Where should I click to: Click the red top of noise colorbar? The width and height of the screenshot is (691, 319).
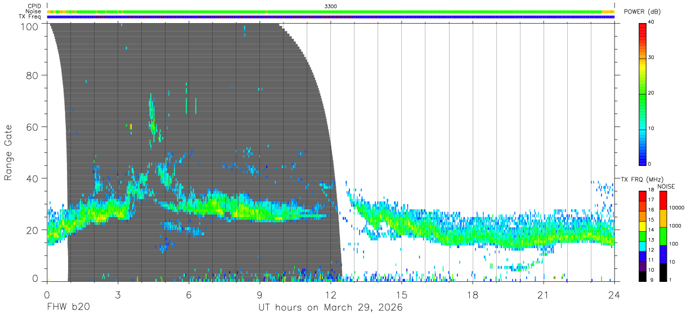point(663,200)
